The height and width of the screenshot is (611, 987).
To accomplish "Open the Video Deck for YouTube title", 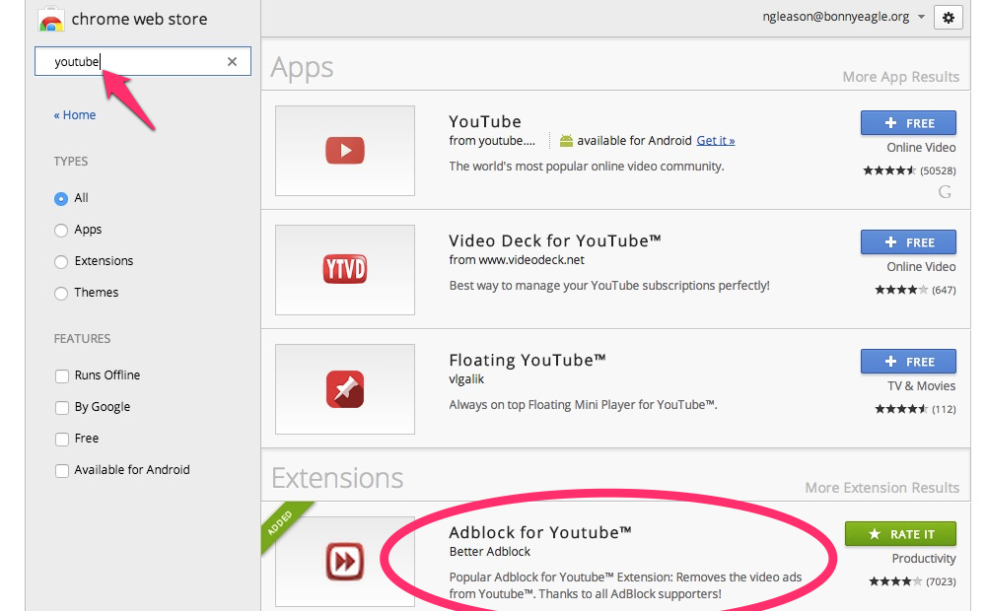I will [555, 241].
